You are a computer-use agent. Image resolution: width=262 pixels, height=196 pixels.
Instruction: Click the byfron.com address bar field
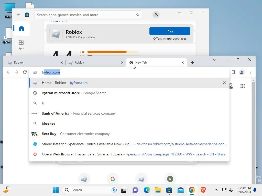[129, 72]
